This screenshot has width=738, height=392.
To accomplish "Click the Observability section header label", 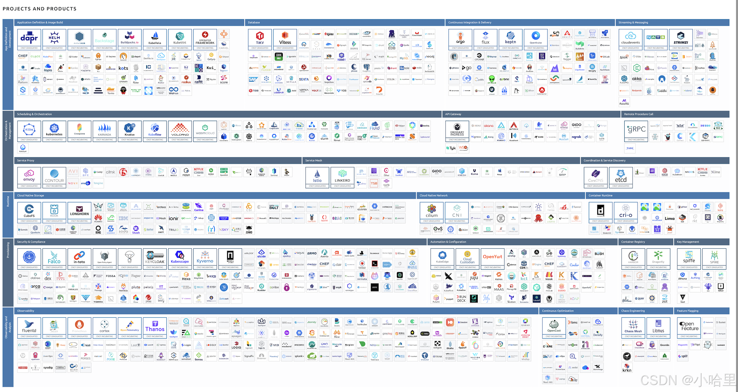I will point(26,311).
